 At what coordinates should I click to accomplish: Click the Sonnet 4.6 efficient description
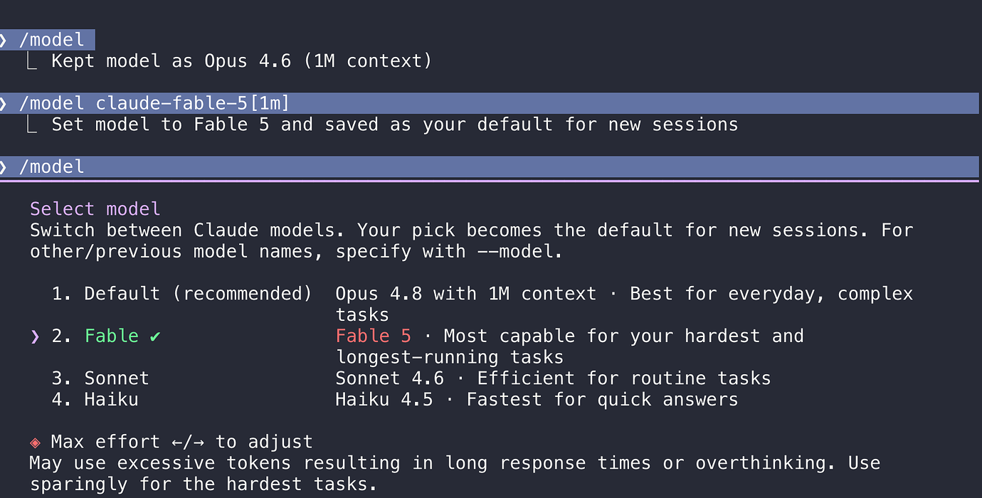(x=553, y=378)
